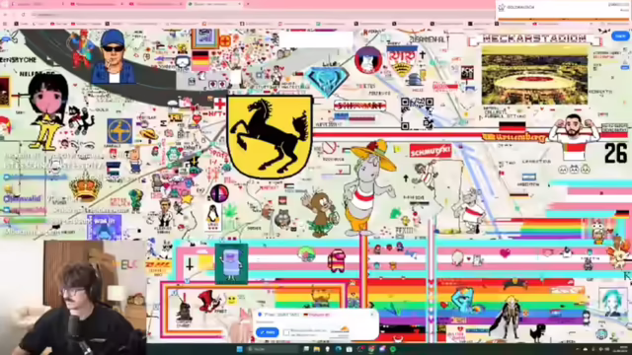Click the red Among Us character pixel art
The width and height of the screenshot is (632, 355).
tap(337, 260)
